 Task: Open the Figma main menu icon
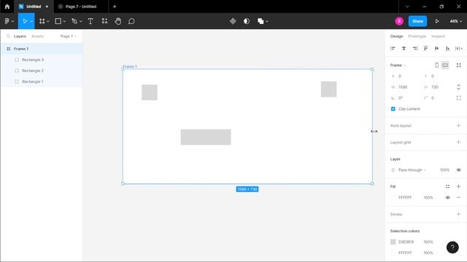click(7, 21)
